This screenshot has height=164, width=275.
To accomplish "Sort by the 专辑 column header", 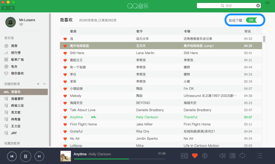I will 187,31.
